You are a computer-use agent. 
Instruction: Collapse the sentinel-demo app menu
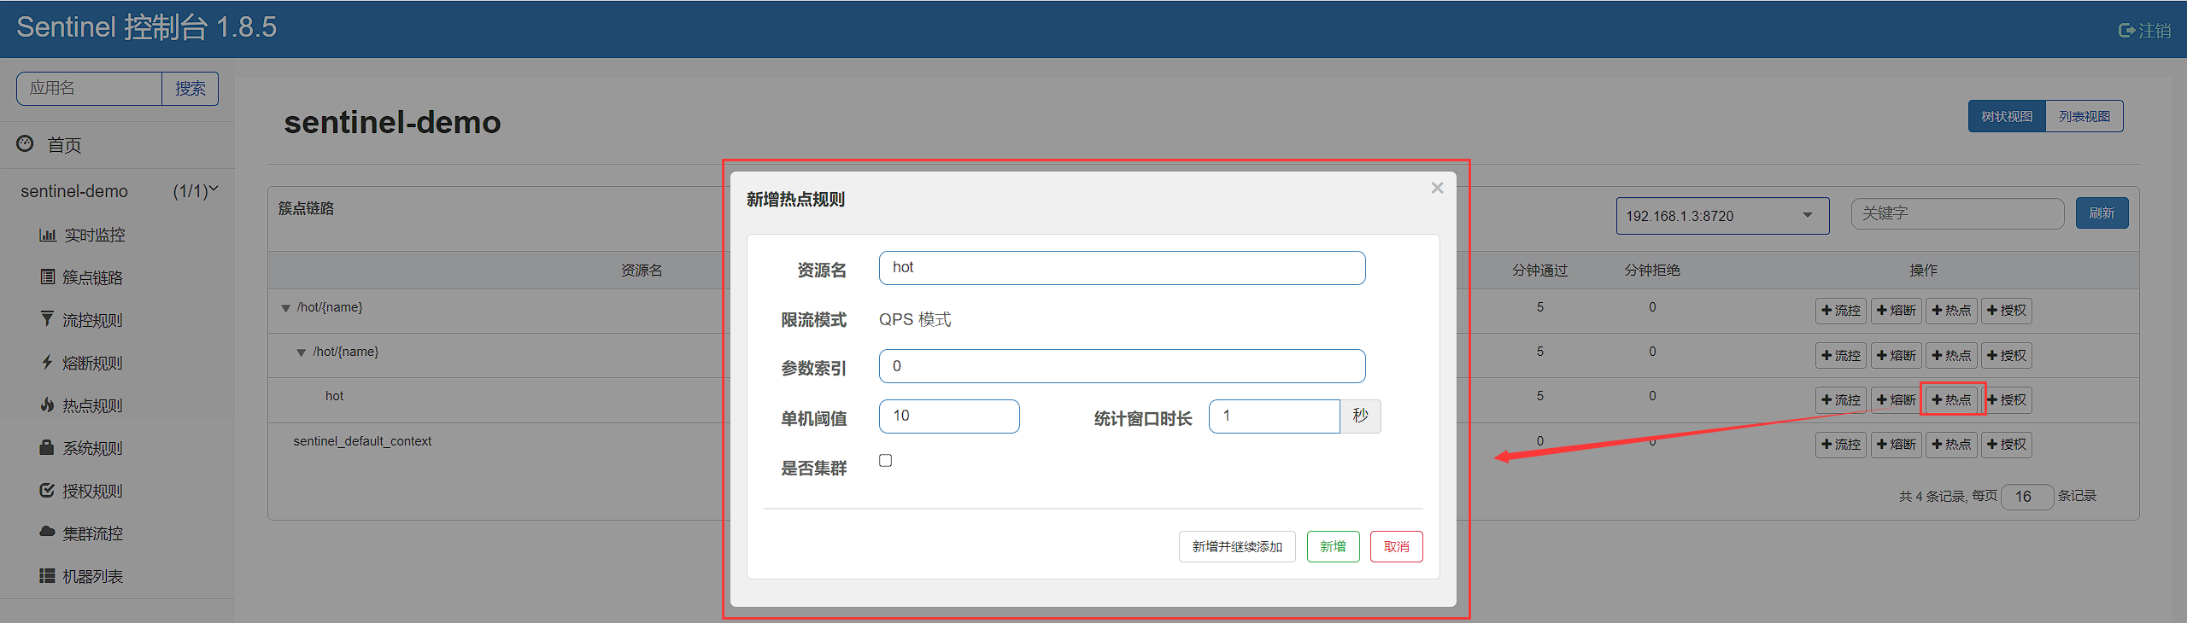pyautogui.click(x=118, y=191)
